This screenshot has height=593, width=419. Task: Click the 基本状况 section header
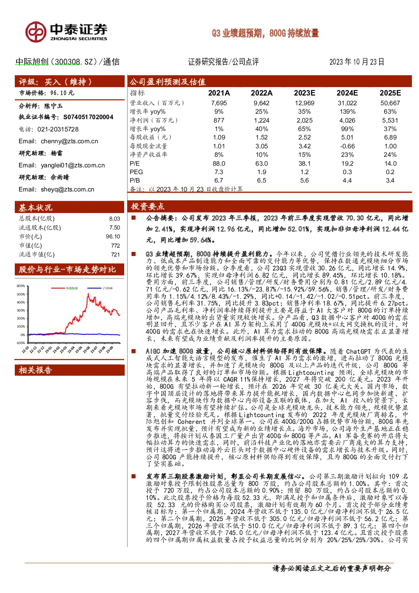click(69, 207)
